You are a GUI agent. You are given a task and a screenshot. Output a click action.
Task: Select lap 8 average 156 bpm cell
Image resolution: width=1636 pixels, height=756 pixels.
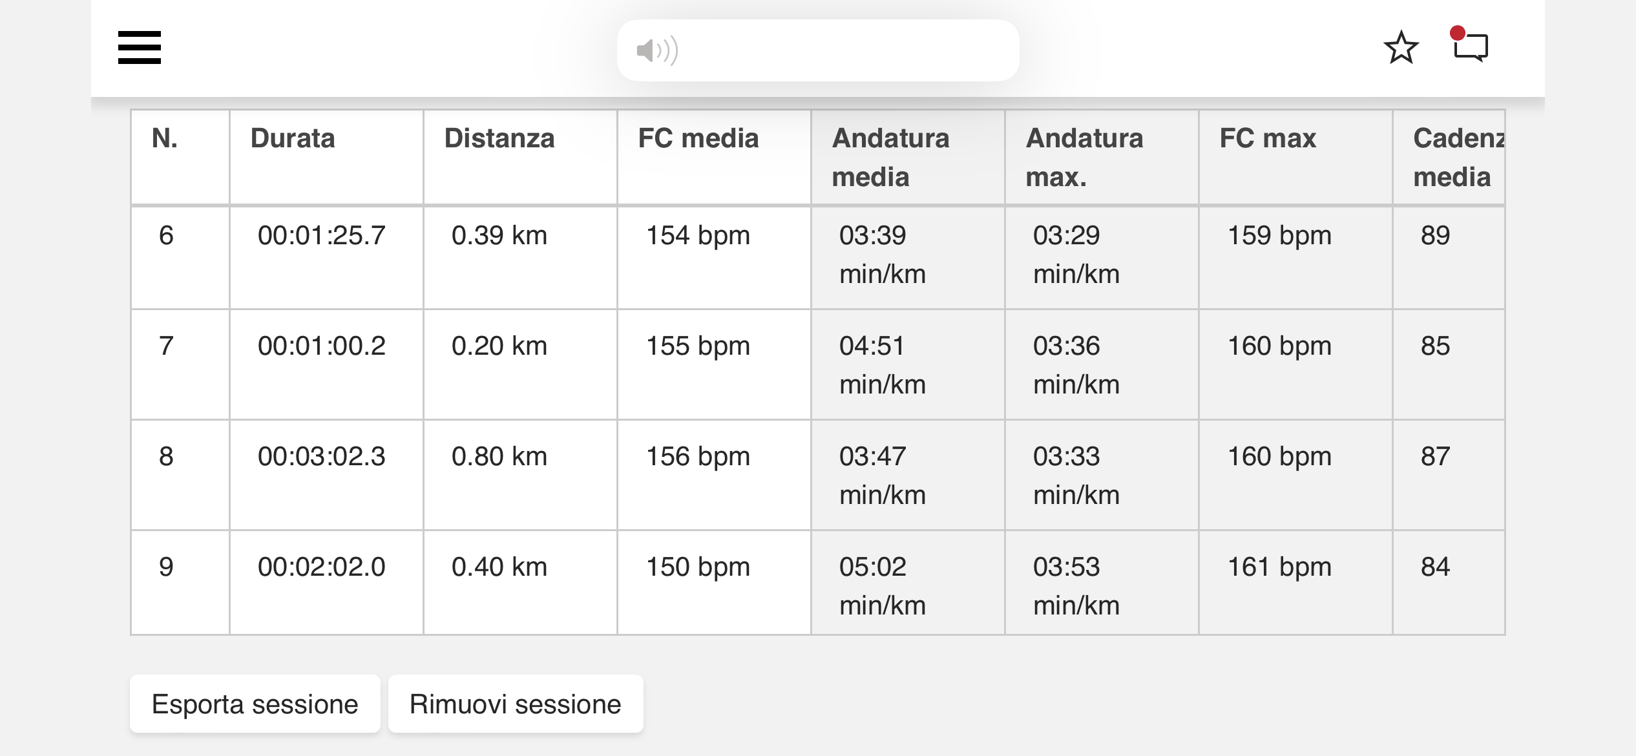714,475
